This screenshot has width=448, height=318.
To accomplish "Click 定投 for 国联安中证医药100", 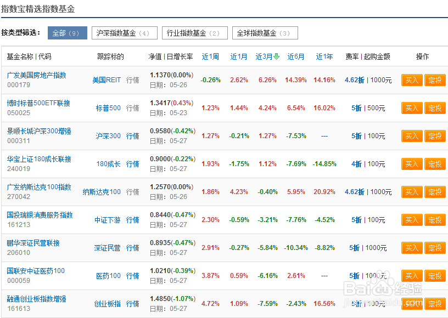I will [435, 276].
